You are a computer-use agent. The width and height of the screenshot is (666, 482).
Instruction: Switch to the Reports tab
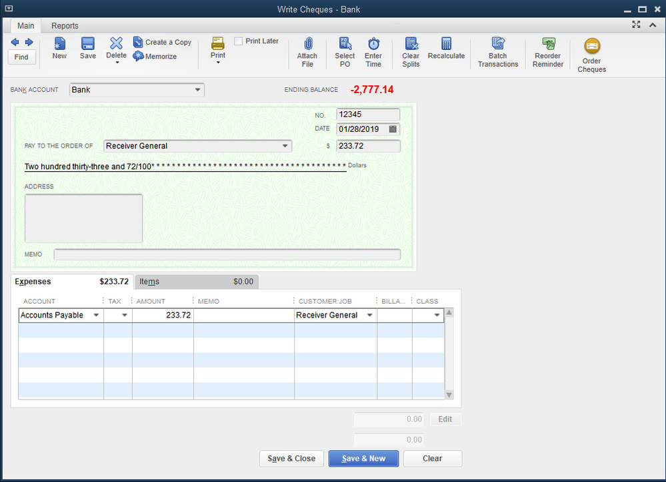point(64,25)
